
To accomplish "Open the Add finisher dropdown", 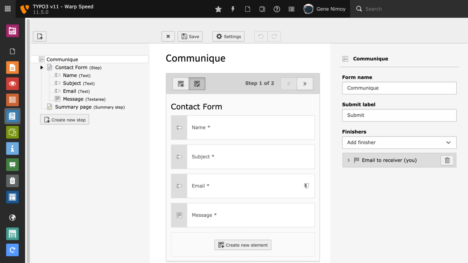I will pos(399,142).
